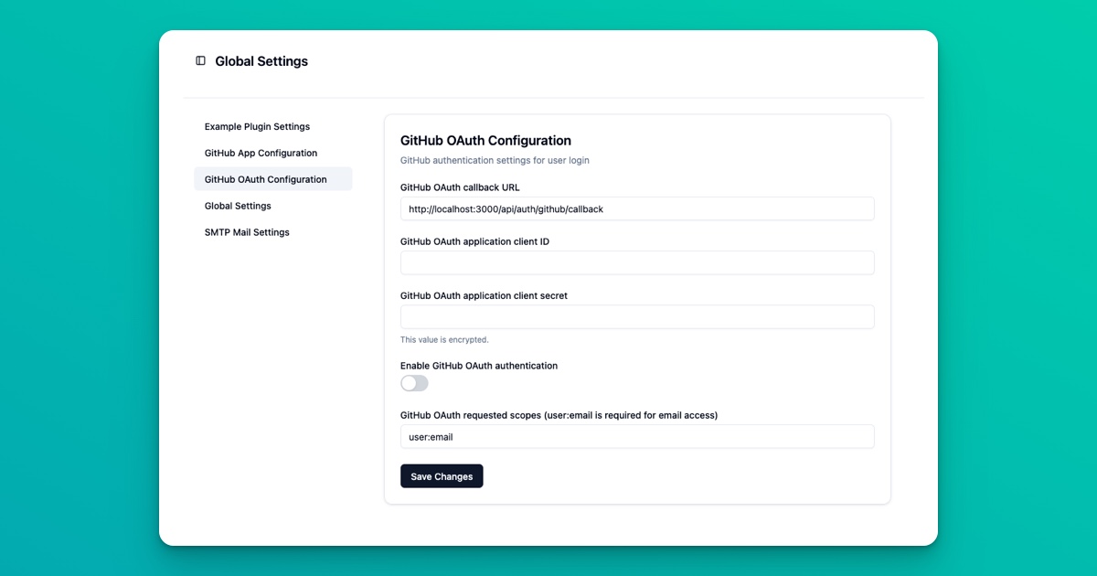This screenshot has height=576, width=1097.
Task: Select the localhost callback URL text
Action: pyautogui.click(x=506, y=209)
